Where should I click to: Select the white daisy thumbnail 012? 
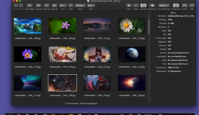132,26
